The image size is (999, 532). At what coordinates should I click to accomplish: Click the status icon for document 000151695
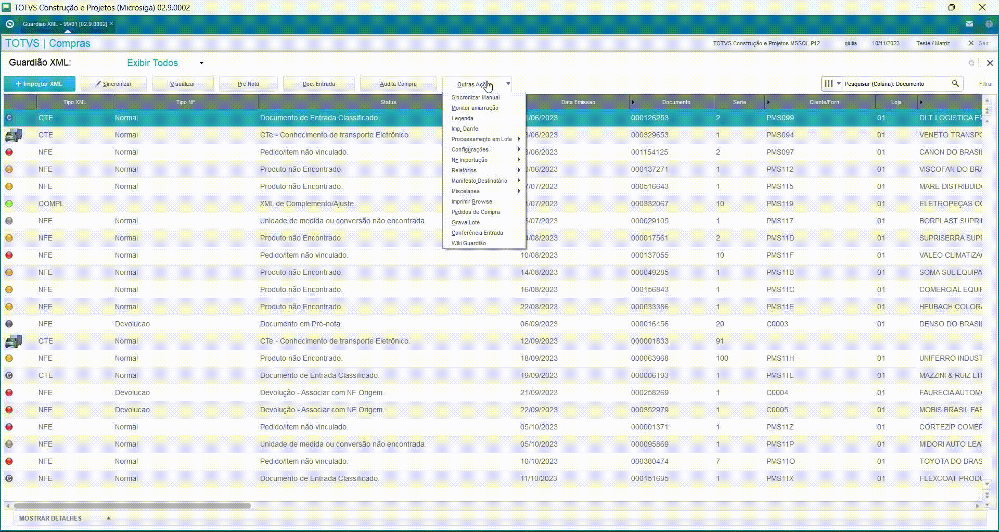(x=9, y=479)
